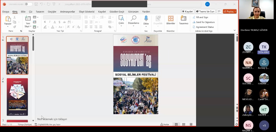Select normal view button in status bar

coord(176,124)
